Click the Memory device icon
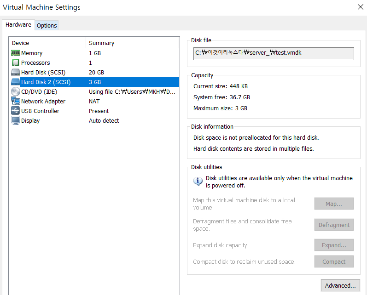Viewport: 367px width, 295px height. point(16,53)
